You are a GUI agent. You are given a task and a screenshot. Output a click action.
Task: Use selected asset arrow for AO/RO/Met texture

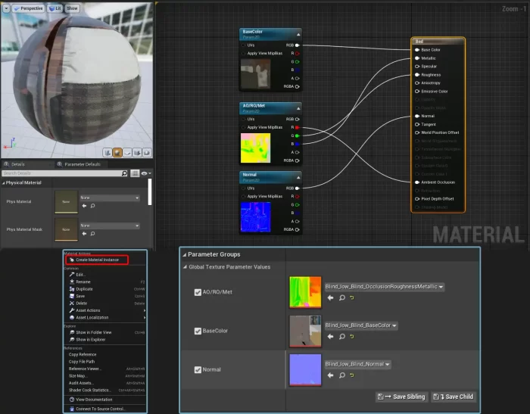coord(330,297)
